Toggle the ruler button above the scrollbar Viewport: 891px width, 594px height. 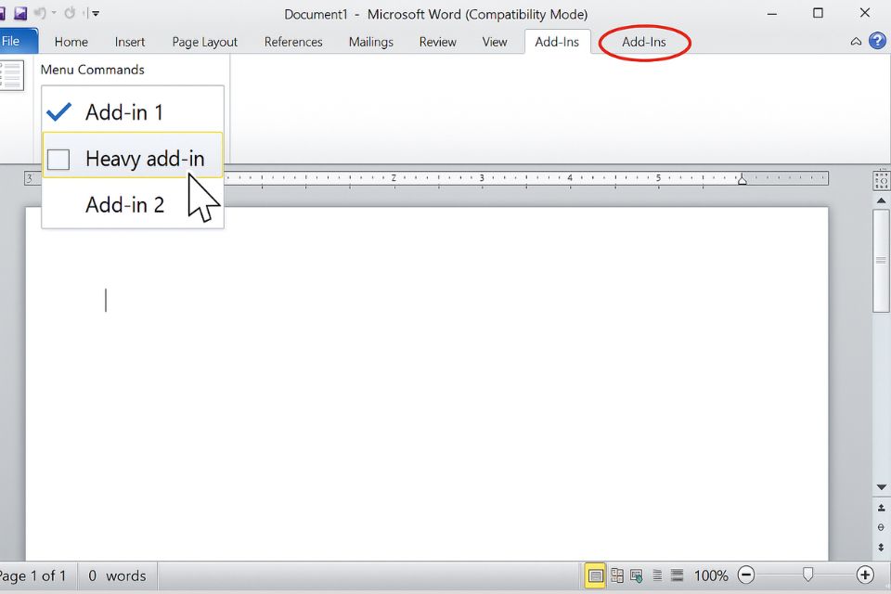881,179
